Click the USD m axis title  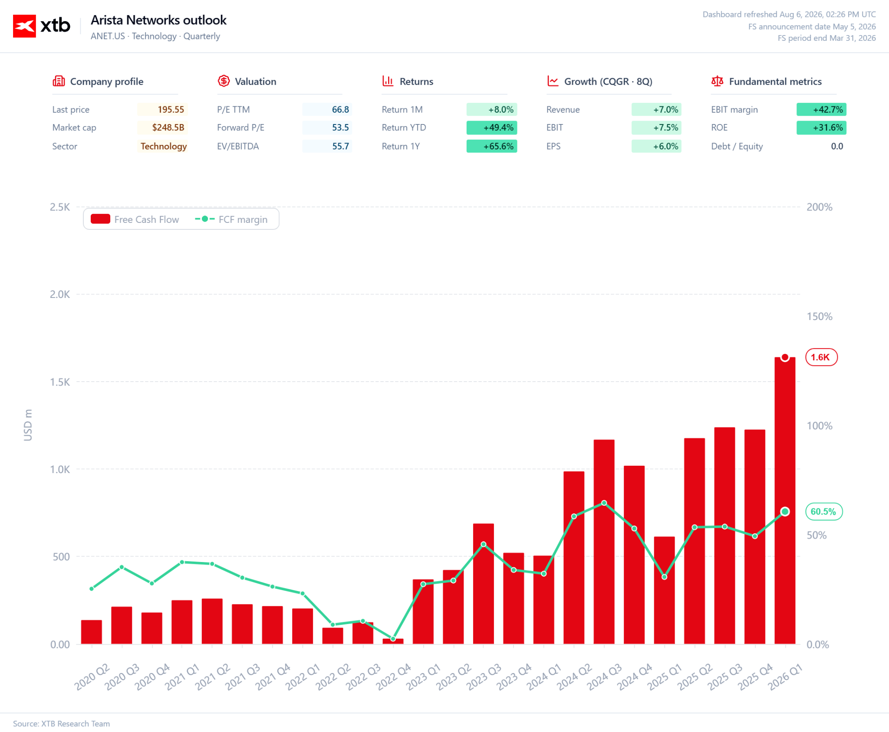coord(28,425)
